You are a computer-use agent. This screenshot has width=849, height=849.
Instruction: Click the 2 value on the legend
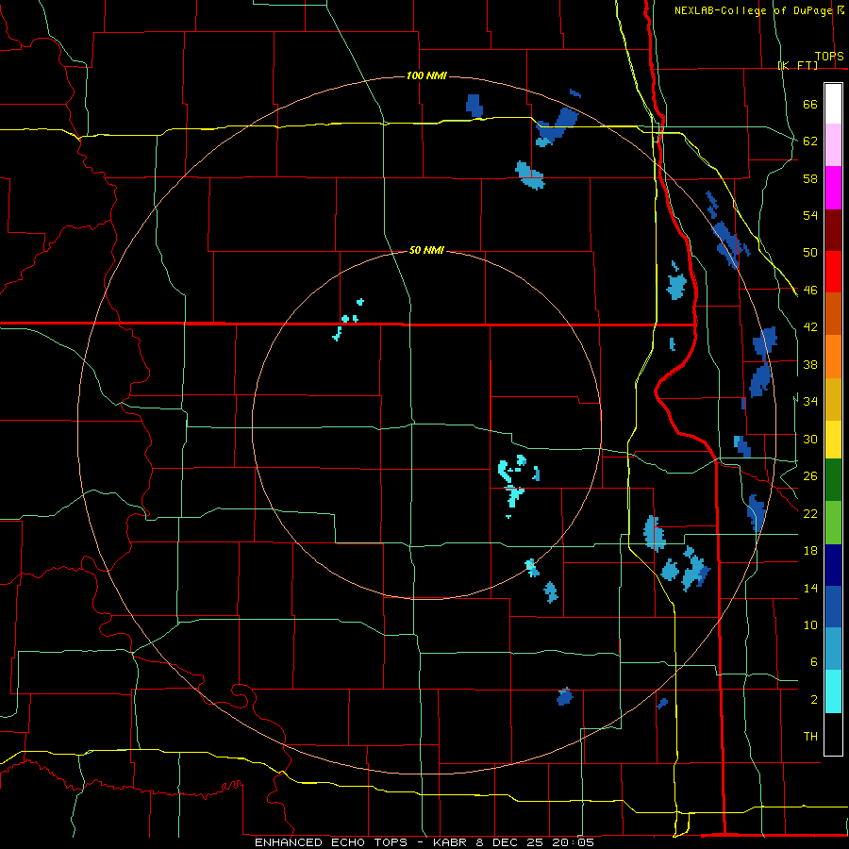point(813,700)
